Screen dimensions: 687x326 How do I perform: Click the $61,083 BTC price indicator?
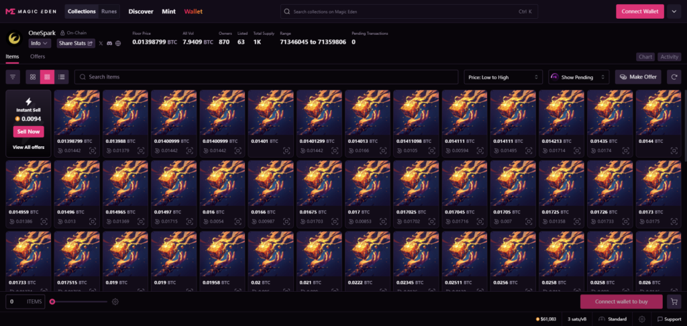[x=546, y=319]
